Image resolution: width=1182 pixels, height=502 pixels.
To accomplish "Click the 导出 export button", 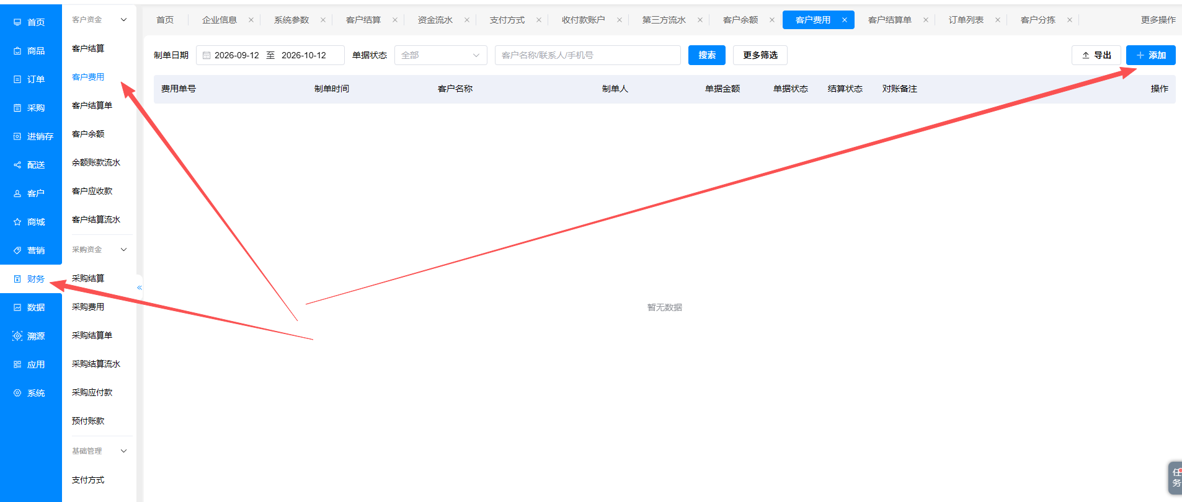I will (x=1096, y=55).
